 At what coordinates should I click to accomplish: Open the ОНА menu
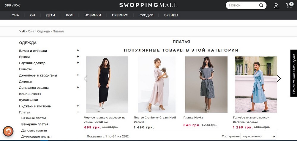15,15
